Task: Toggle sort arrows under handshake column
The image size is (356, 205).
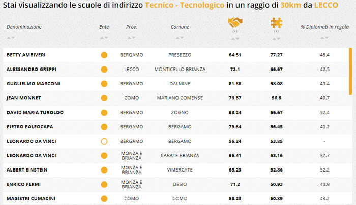Action: point(235,39)
